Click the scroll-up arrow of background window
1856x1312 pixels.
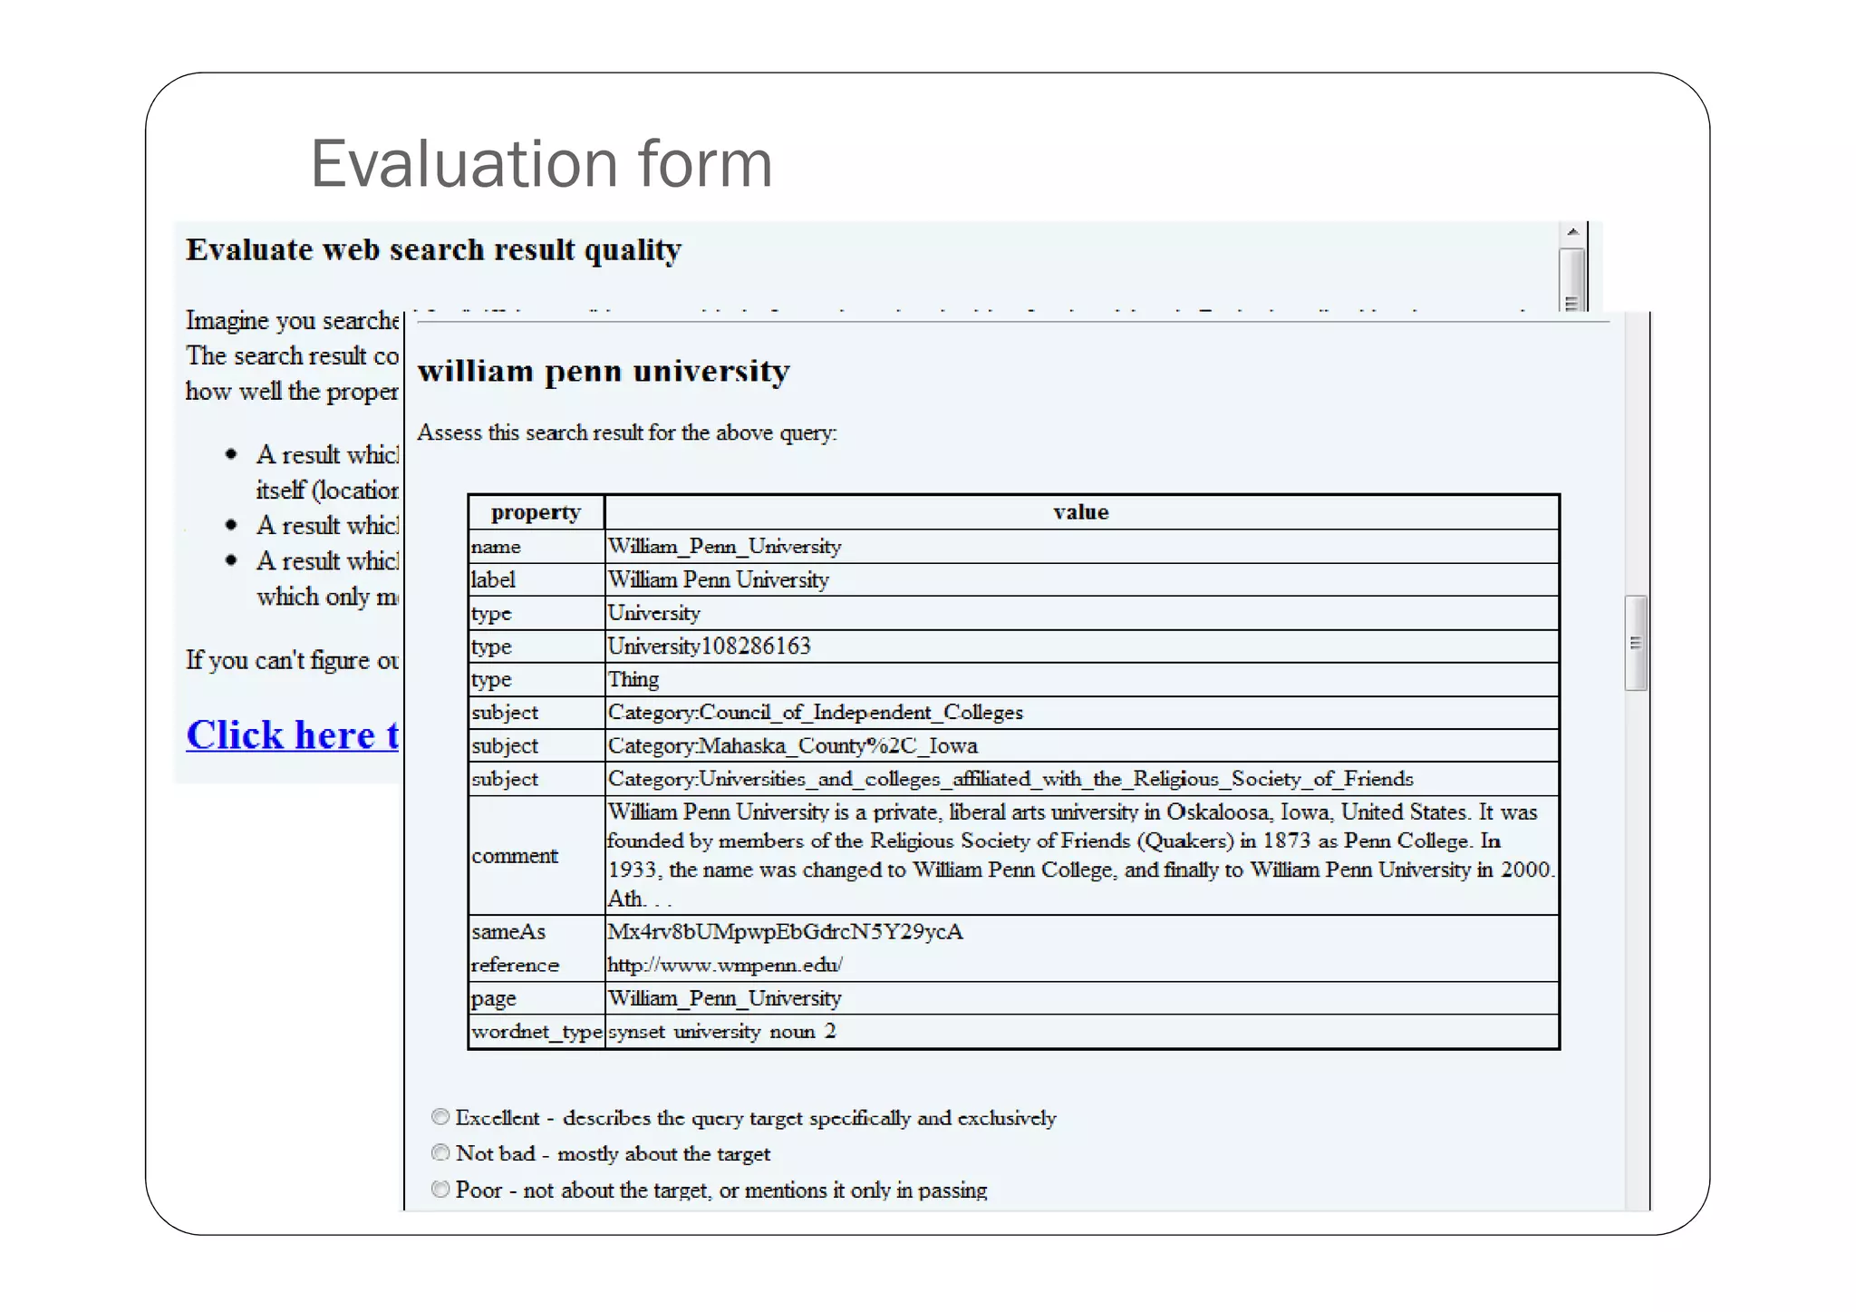tap(1572, 232)
